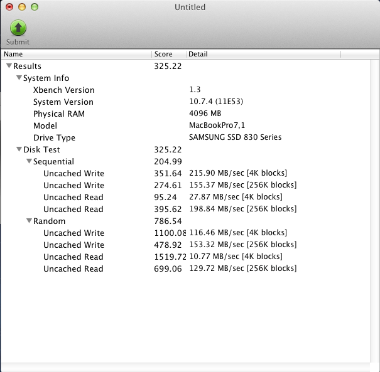Collapse the System Info section
380x372 pixels.
point(19,78)
